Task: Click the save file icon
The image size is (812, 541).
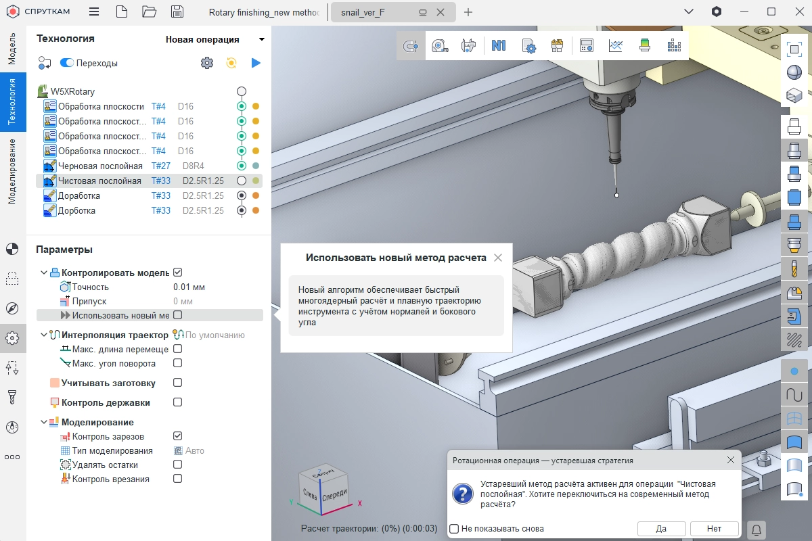Action: pyautogui.click(x=177, y=12)
